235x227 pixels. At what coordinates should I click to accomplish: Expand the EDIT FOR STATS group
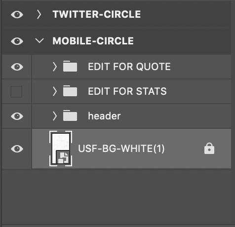pos(55,91)
